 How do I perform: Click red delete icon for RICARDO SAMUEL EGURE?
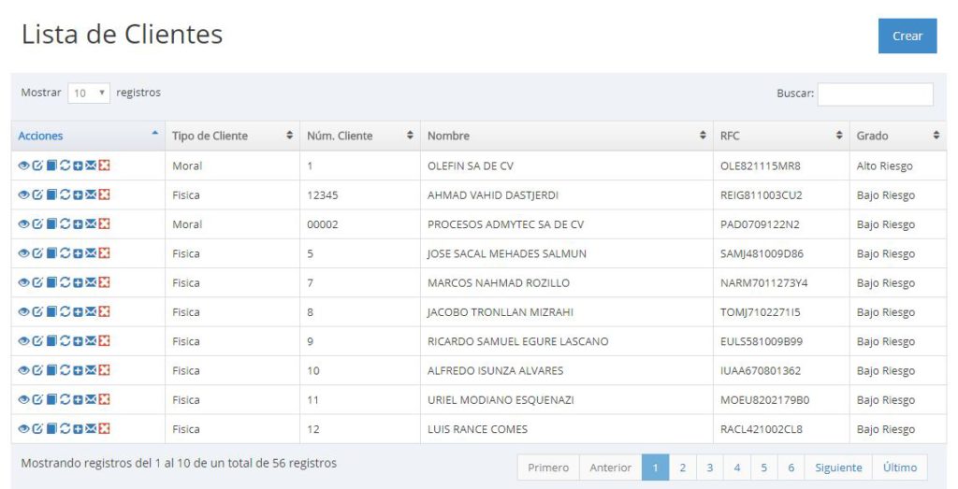tap(105, 341)
